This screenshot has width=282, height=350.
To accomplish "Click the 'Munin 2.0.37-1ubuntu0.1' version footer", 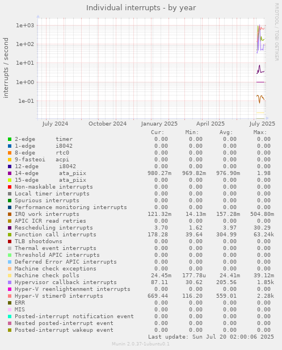I will 141,344.
